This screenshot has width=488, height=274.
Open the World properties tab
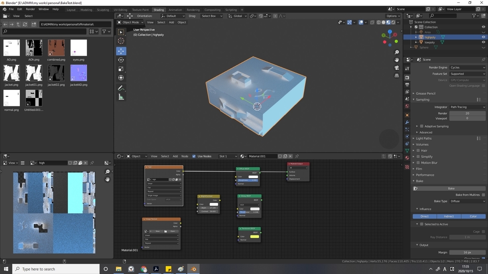tap(407, 106)
